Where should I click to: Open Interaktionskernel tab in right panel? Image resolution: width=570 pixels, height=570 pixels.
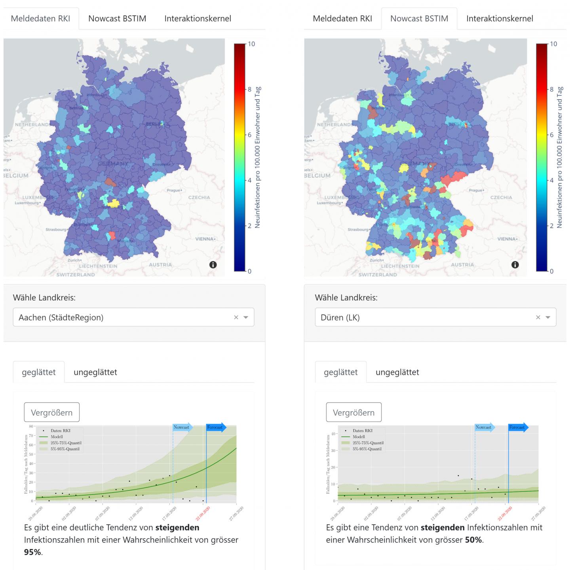(x=500, y=19)
